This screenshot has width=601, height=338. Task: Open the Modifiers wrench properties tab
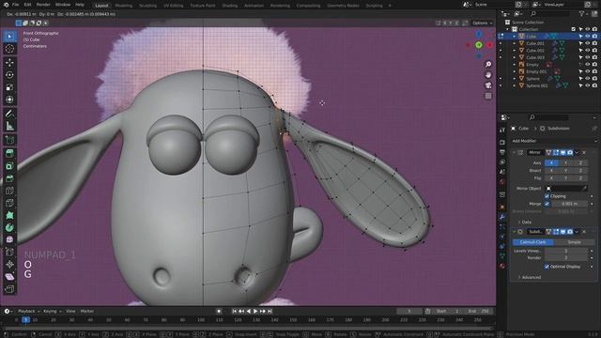(502, 217)
